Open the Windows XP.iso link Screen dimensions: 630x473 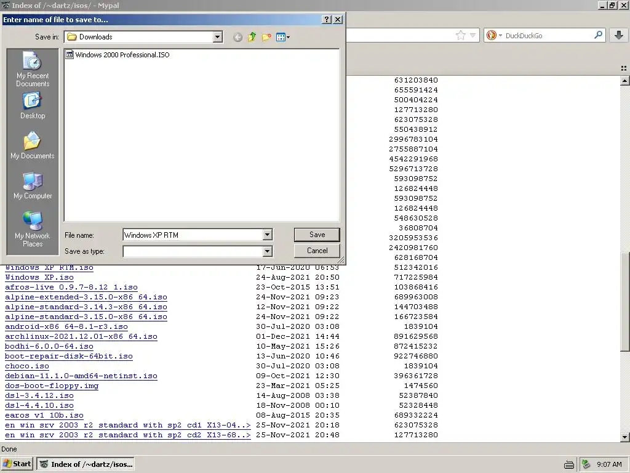coord(39,278)
